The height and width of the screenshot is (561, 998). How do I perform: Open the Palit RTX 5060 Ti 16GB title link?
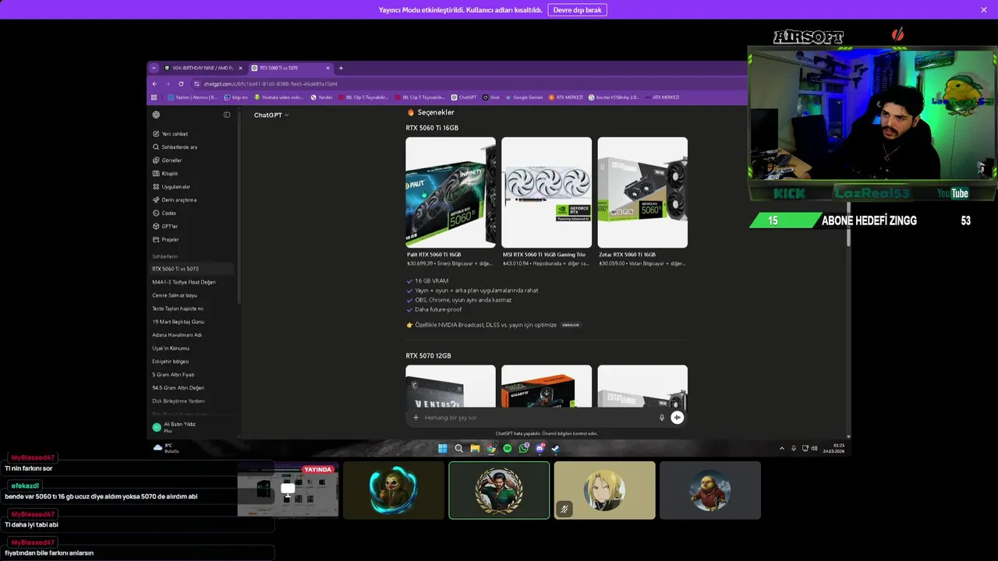click(x=434, y=255)
